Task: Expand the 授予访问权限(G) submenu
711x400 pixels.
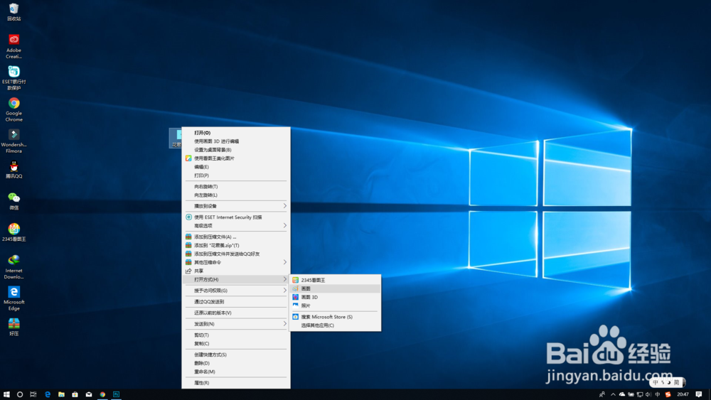Action: click(x=236, y=291)
